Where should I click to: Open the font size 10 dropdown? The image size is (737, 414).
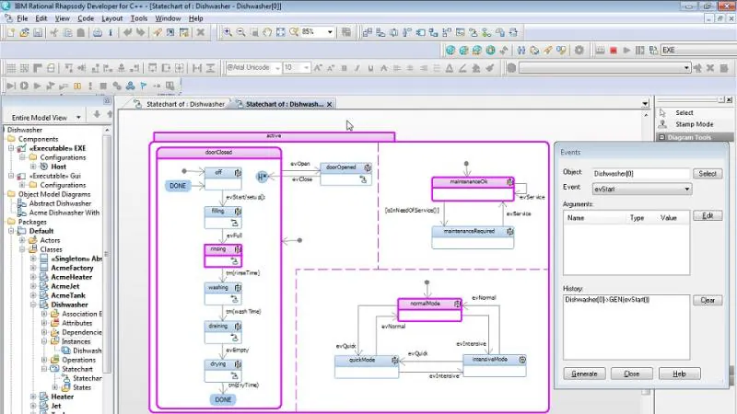[307, 68]
